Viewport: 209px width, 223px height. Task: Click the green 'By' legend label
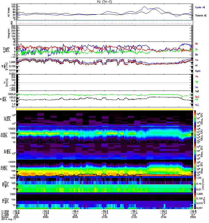196,49
